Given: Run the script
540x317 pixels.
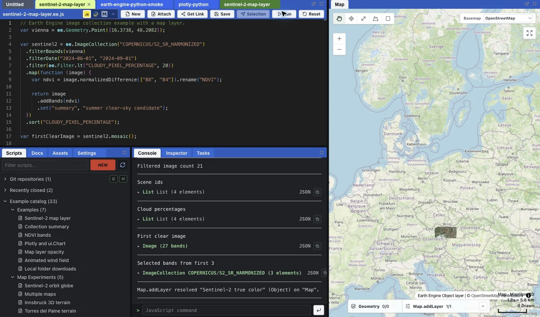Looking at the screenshot, I should pyautogui.click(x=284, y=14).
